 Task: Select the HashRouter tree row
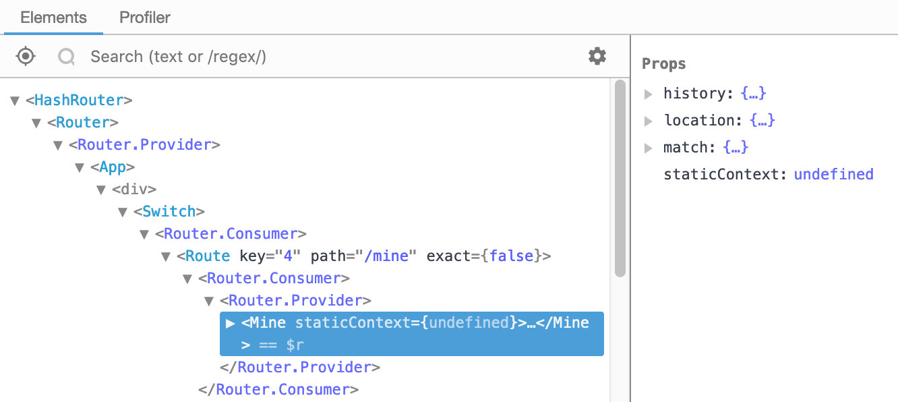[79, 100]
